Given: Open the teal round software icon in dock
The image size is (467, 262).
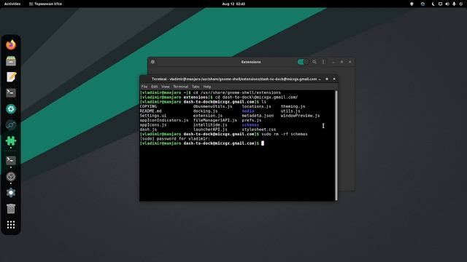Looking at the screenshot, I should tap(11, 109).
